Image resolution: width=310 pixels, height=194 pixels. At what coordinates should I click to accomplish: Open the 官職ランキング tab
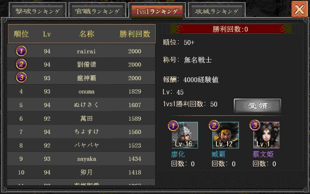[x=97, y=11]
